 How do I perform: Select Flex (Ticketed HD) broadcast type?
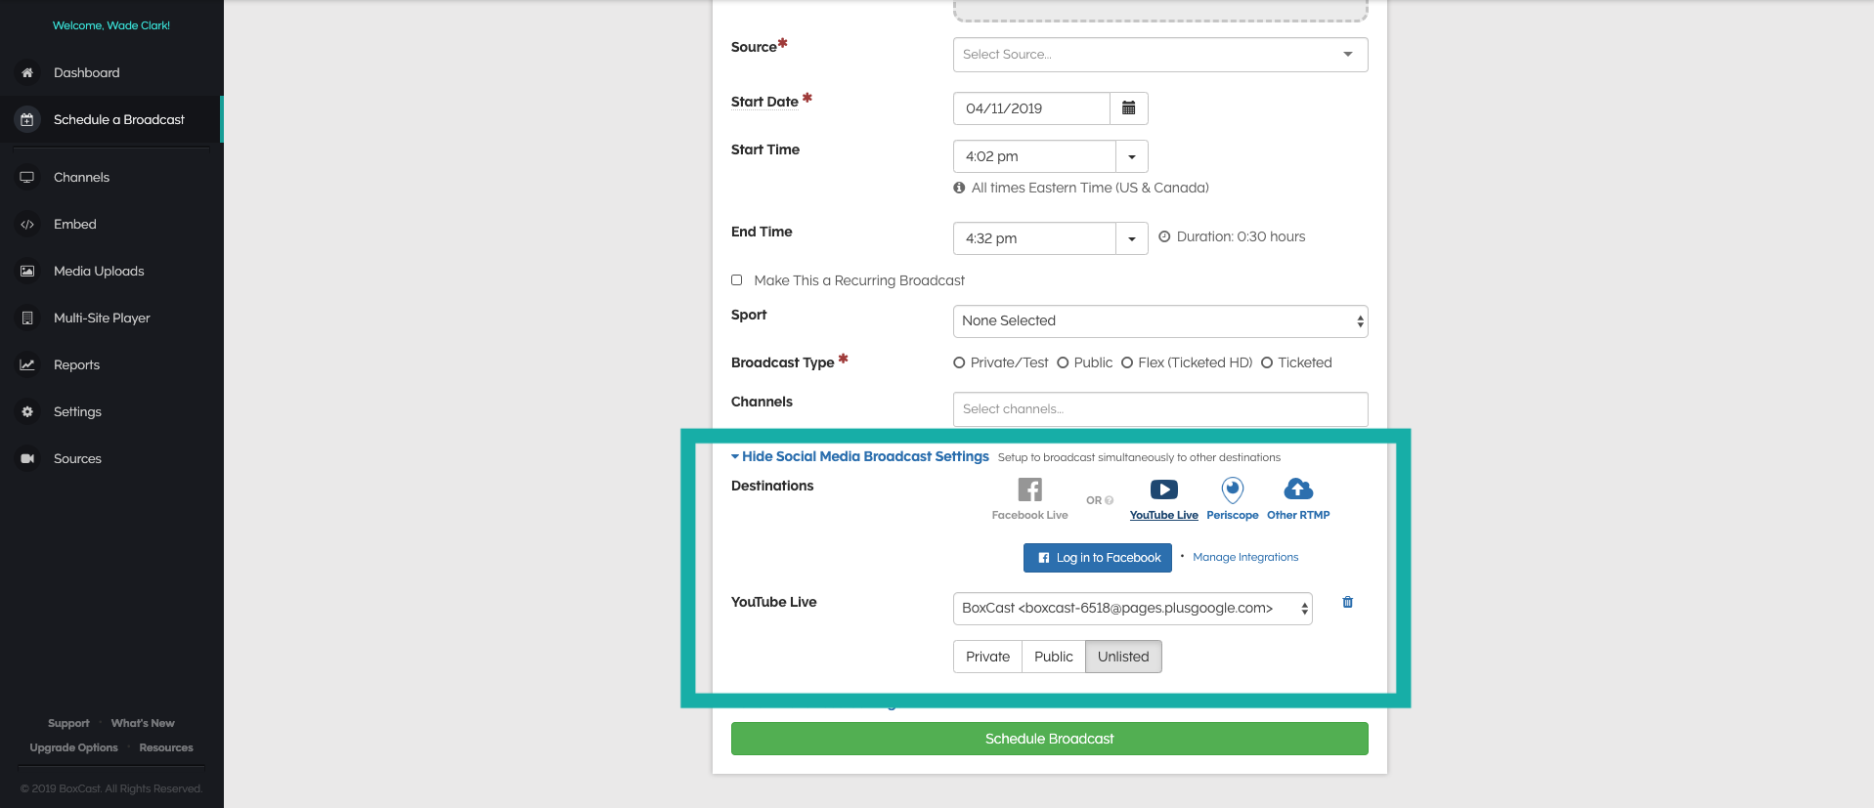click(x=1127, y=362)
